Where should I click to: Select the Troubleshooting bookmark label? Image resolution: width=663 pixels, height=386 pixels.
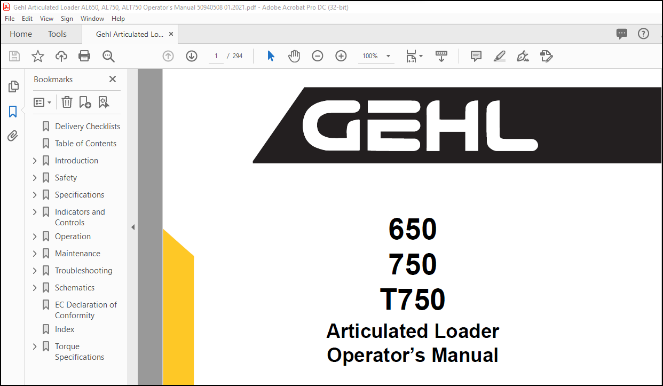(x=84, y=271)
